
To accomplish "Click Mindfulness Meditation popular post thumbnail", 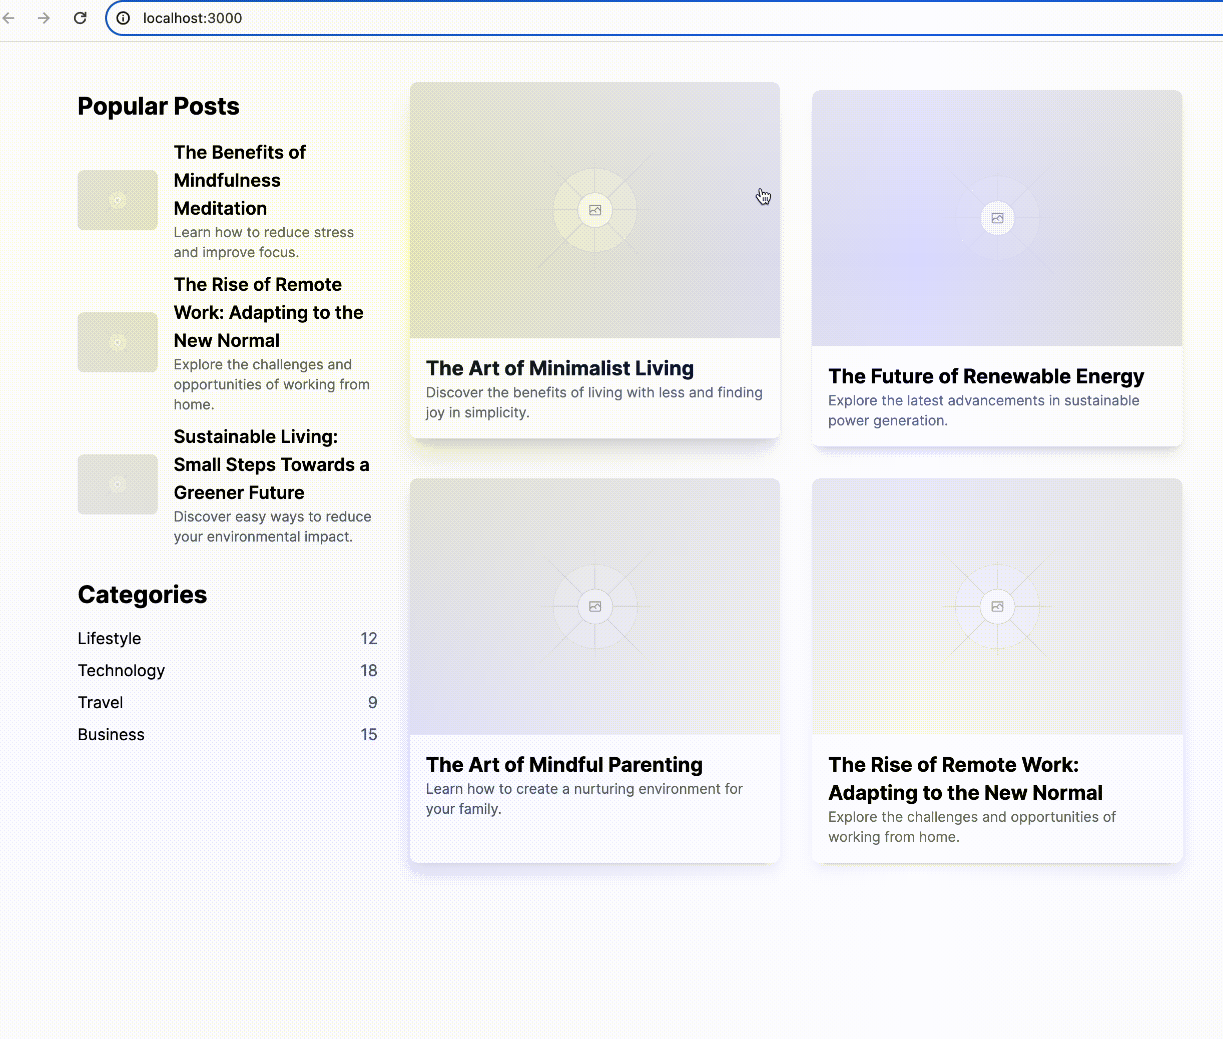I will coord(118,200).
